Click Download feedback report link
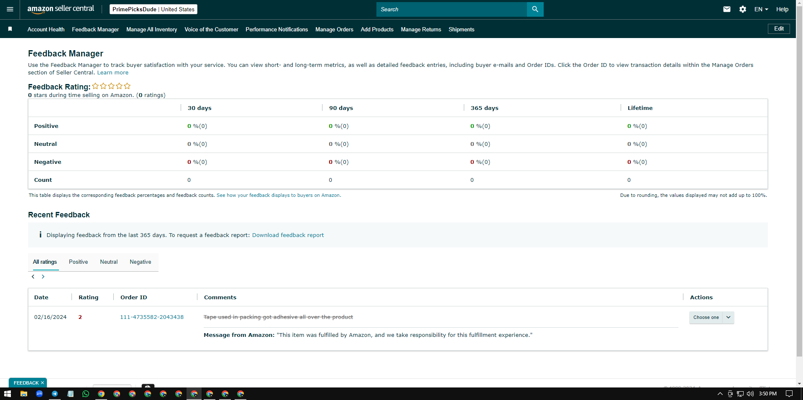The image size is (803, 400). (x=288, y=235)
